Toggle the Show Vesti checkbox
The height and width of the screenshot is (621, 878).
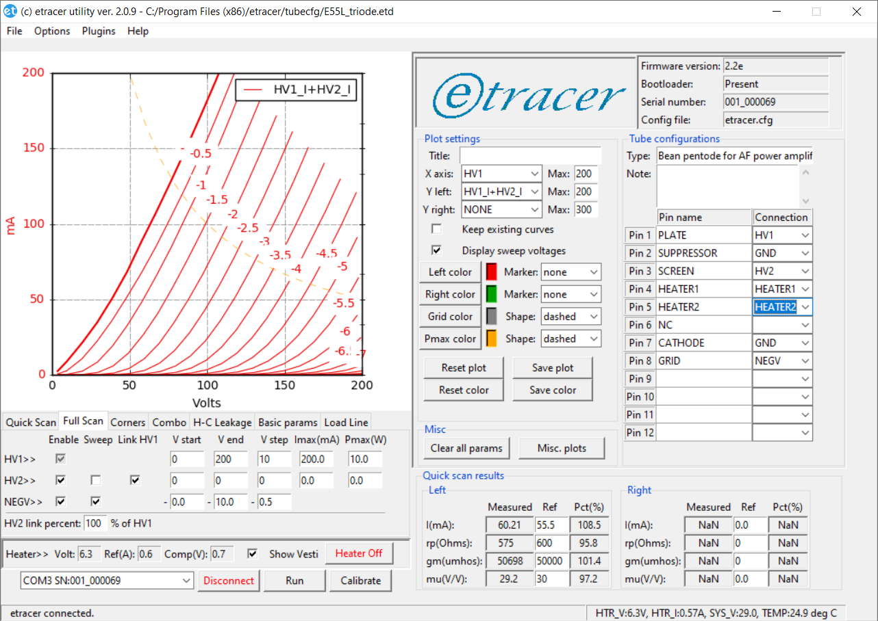pos(253,553)
